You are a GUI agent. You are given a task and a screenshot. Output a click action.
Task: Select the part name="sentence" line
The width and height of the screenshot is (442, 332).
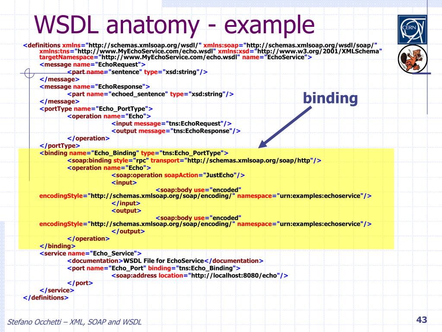137,72
